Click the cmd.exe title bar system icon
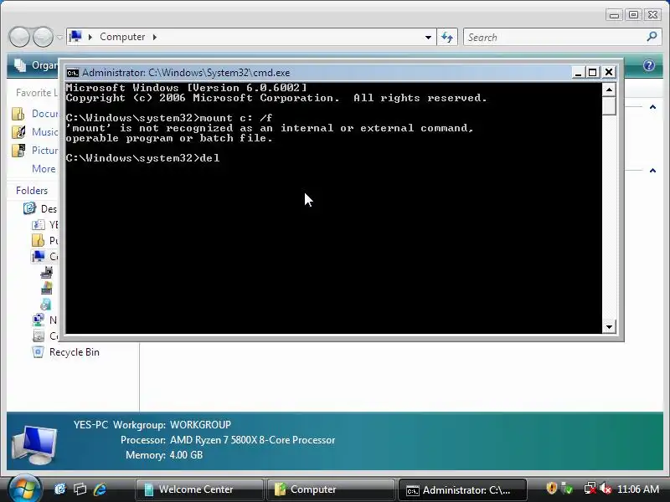 click(x=73, y=73)
